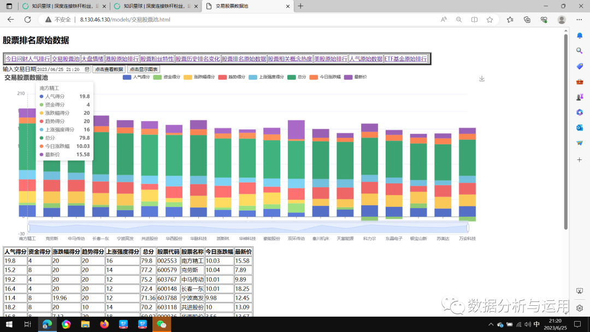
Task: Open the date picker calendar icon
Action: [x=87, y=69]
